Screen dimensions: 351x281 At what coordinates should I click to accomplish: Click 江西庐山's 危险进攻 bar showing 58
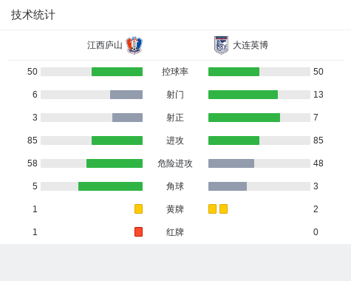115,163
